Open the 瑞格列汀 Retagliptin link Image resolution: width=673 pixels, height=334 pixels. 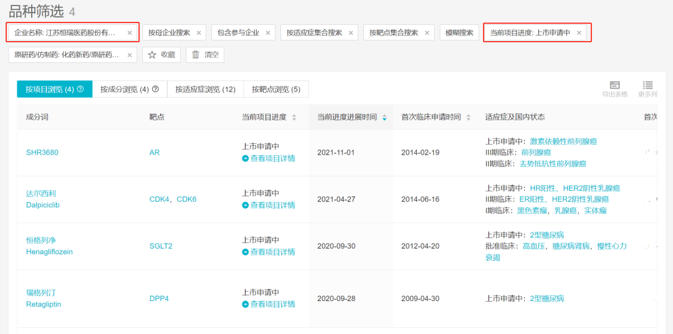[x=44, y=298]
